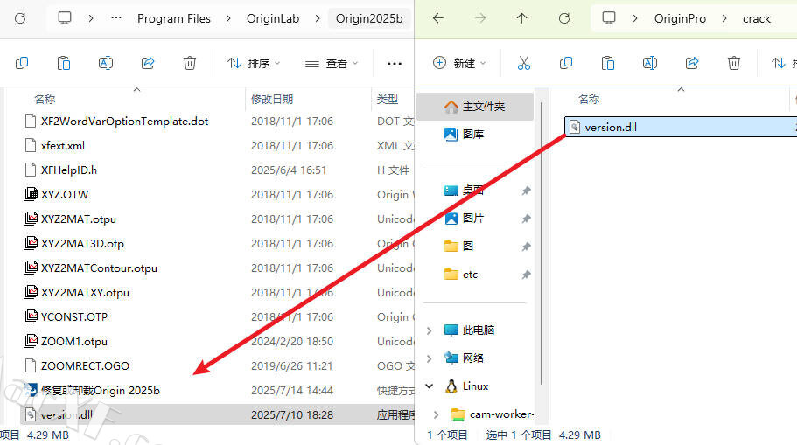
Task: Delete icon in crack window toolbar
Action: 733,63
